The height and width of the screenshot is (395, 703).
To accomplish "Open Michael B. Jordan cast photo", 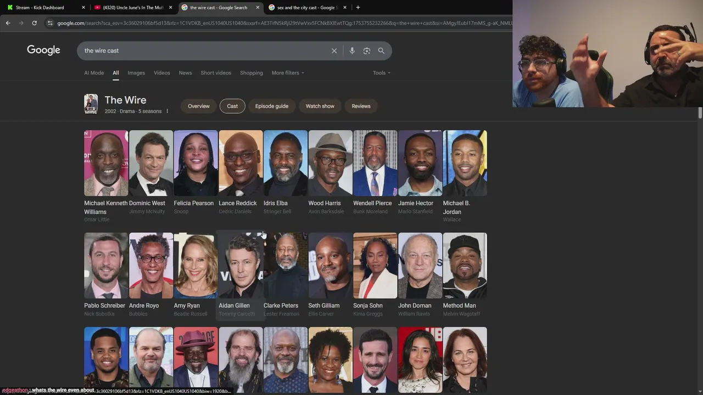I will [465, 163].
